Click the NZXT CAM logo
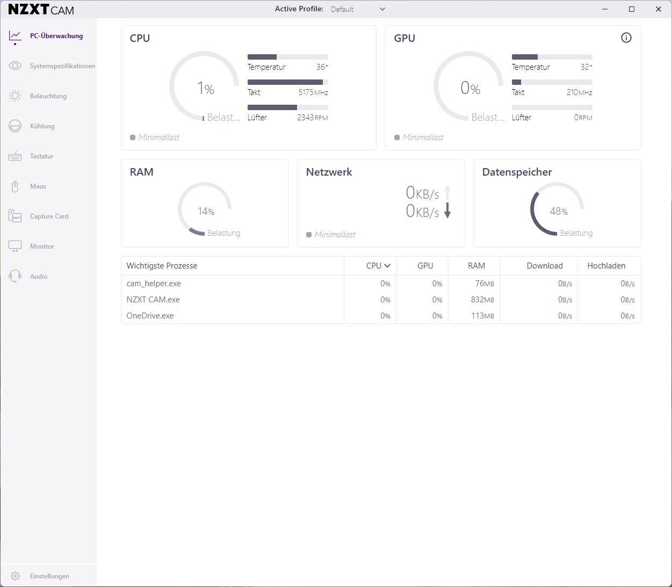The image size is (672, 587). click(41, 9)
